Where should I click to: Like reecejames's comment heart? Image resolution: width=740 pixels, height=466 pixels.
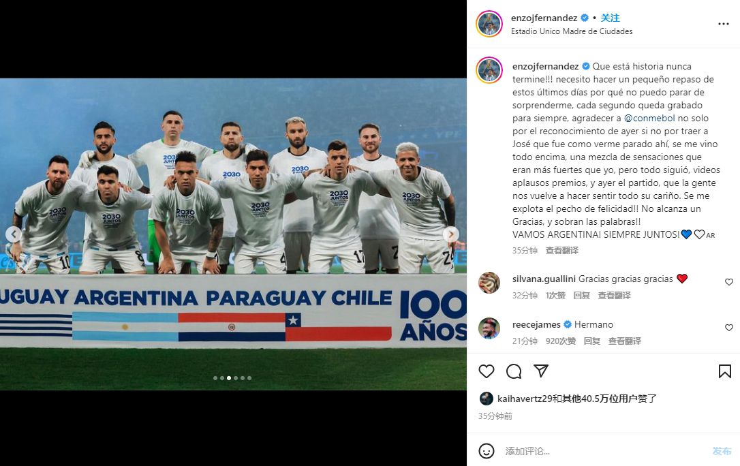pos(728,327)
